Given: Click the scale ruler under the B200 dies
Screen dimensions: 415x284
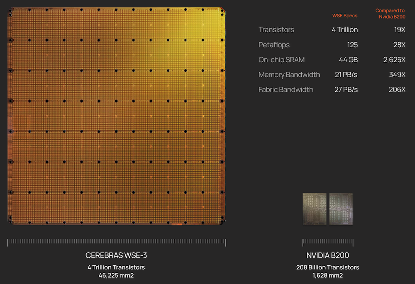Looking at the screenshot, I should (x=328, y=242).
